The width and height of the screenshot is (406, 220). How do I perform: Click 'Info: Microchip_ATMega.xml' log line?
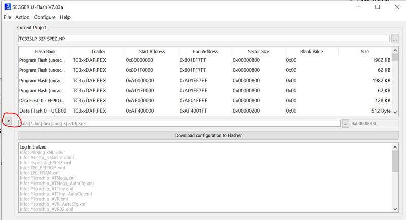point(47,178)
